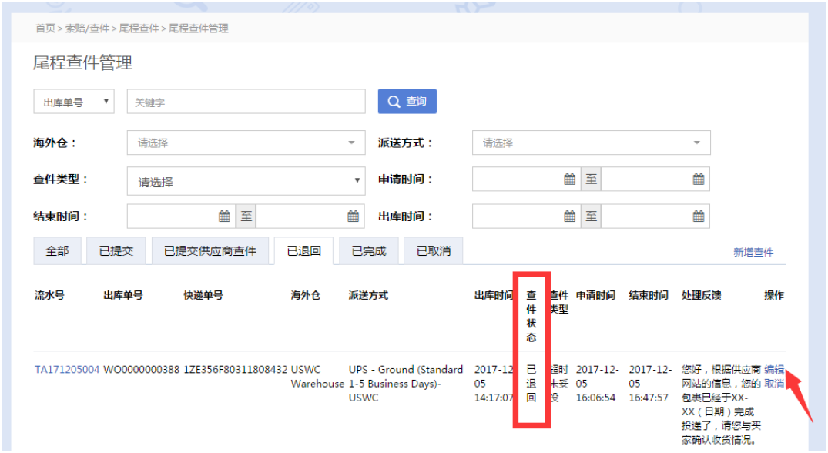828x453 pixels.
Task: Click 索赔/查件 in the breadcrumb
Action: 87,29
